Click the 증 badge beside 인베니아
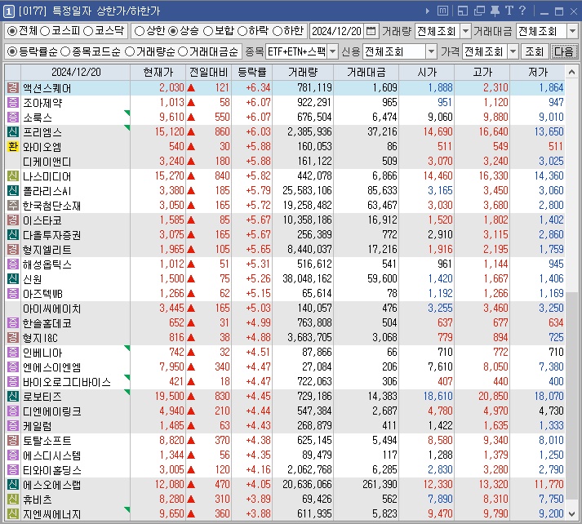Screen dimensions: 582x524 [x=12, y=352]
